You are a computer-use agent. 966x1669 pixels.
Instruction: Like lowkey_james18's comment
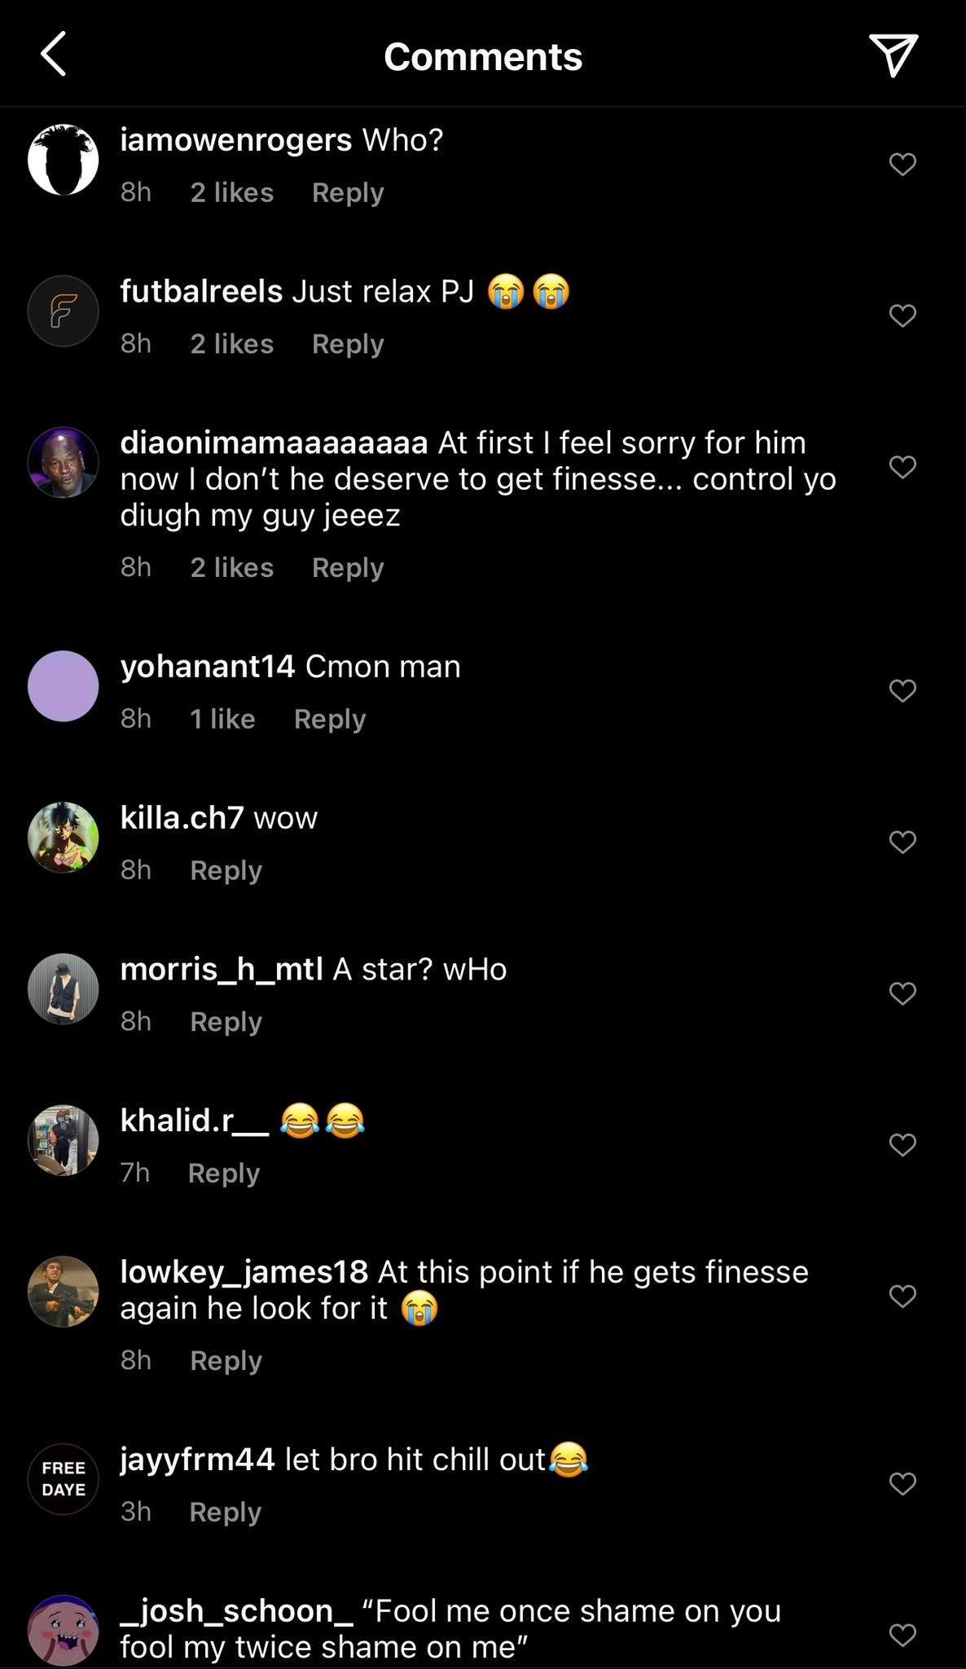(902, 1296)
